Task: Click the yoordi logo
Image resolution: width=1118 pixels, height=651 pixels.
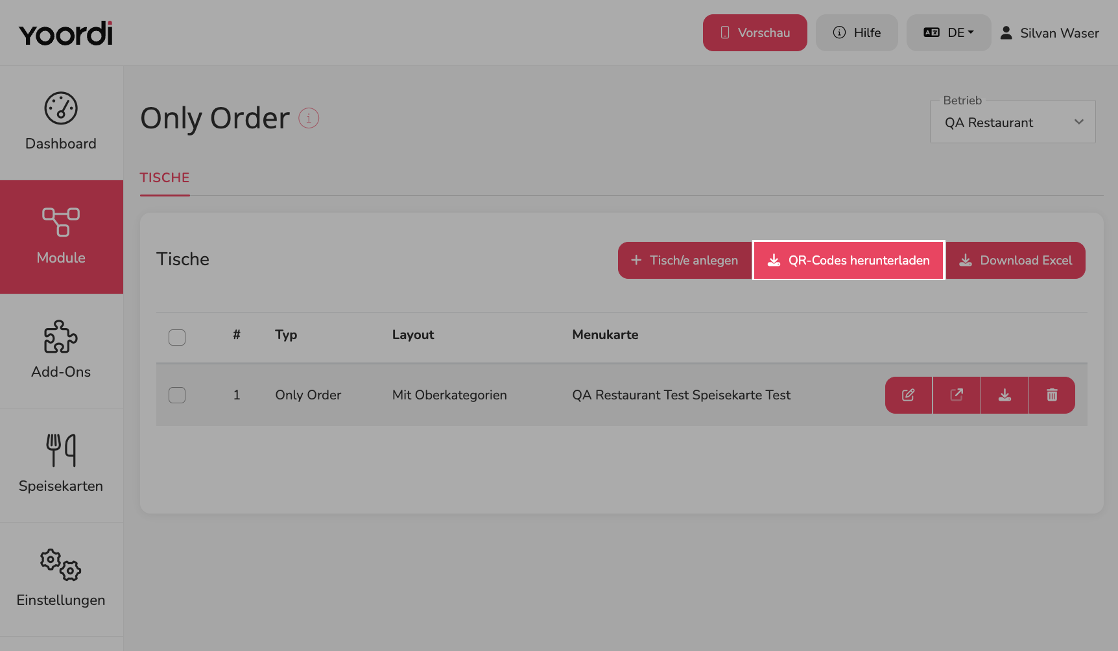Action: [x=65, y=33]
